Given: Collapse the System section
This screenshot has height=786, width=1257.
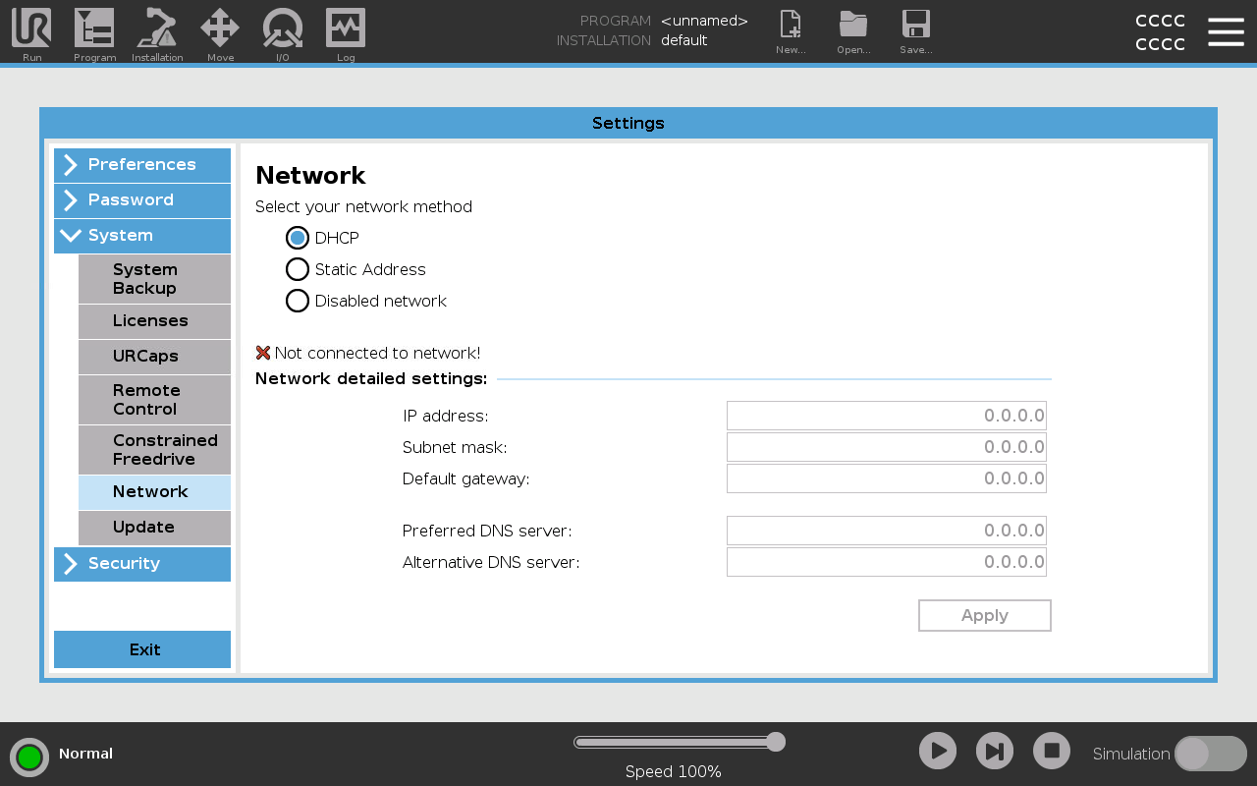Looking at the screenshot, I should click(142, 236).
